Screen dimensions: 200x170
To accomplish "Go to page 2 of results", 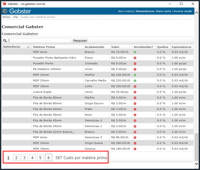I will [x=16, y=158].
